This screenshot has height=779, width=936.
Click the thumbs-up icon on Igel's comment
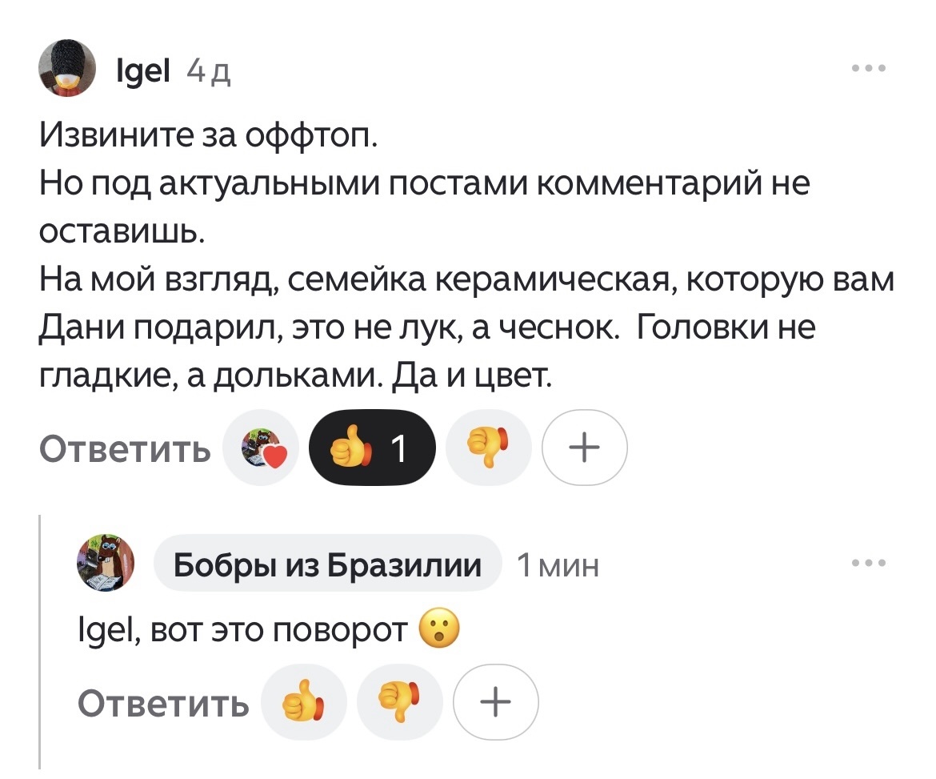tap(350, 448)
